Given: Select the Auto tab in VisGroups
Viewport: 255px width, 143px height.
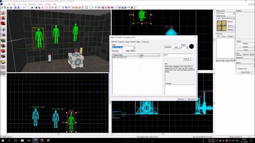Looking at the screenshot, I should [224, 36].
